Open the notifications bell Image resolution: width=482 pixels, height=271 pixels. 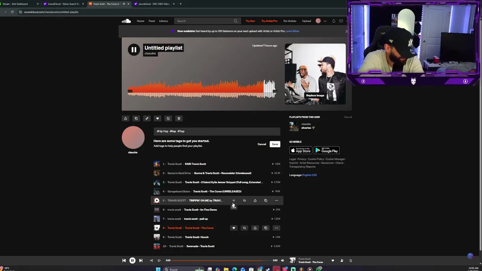point(334,21)
